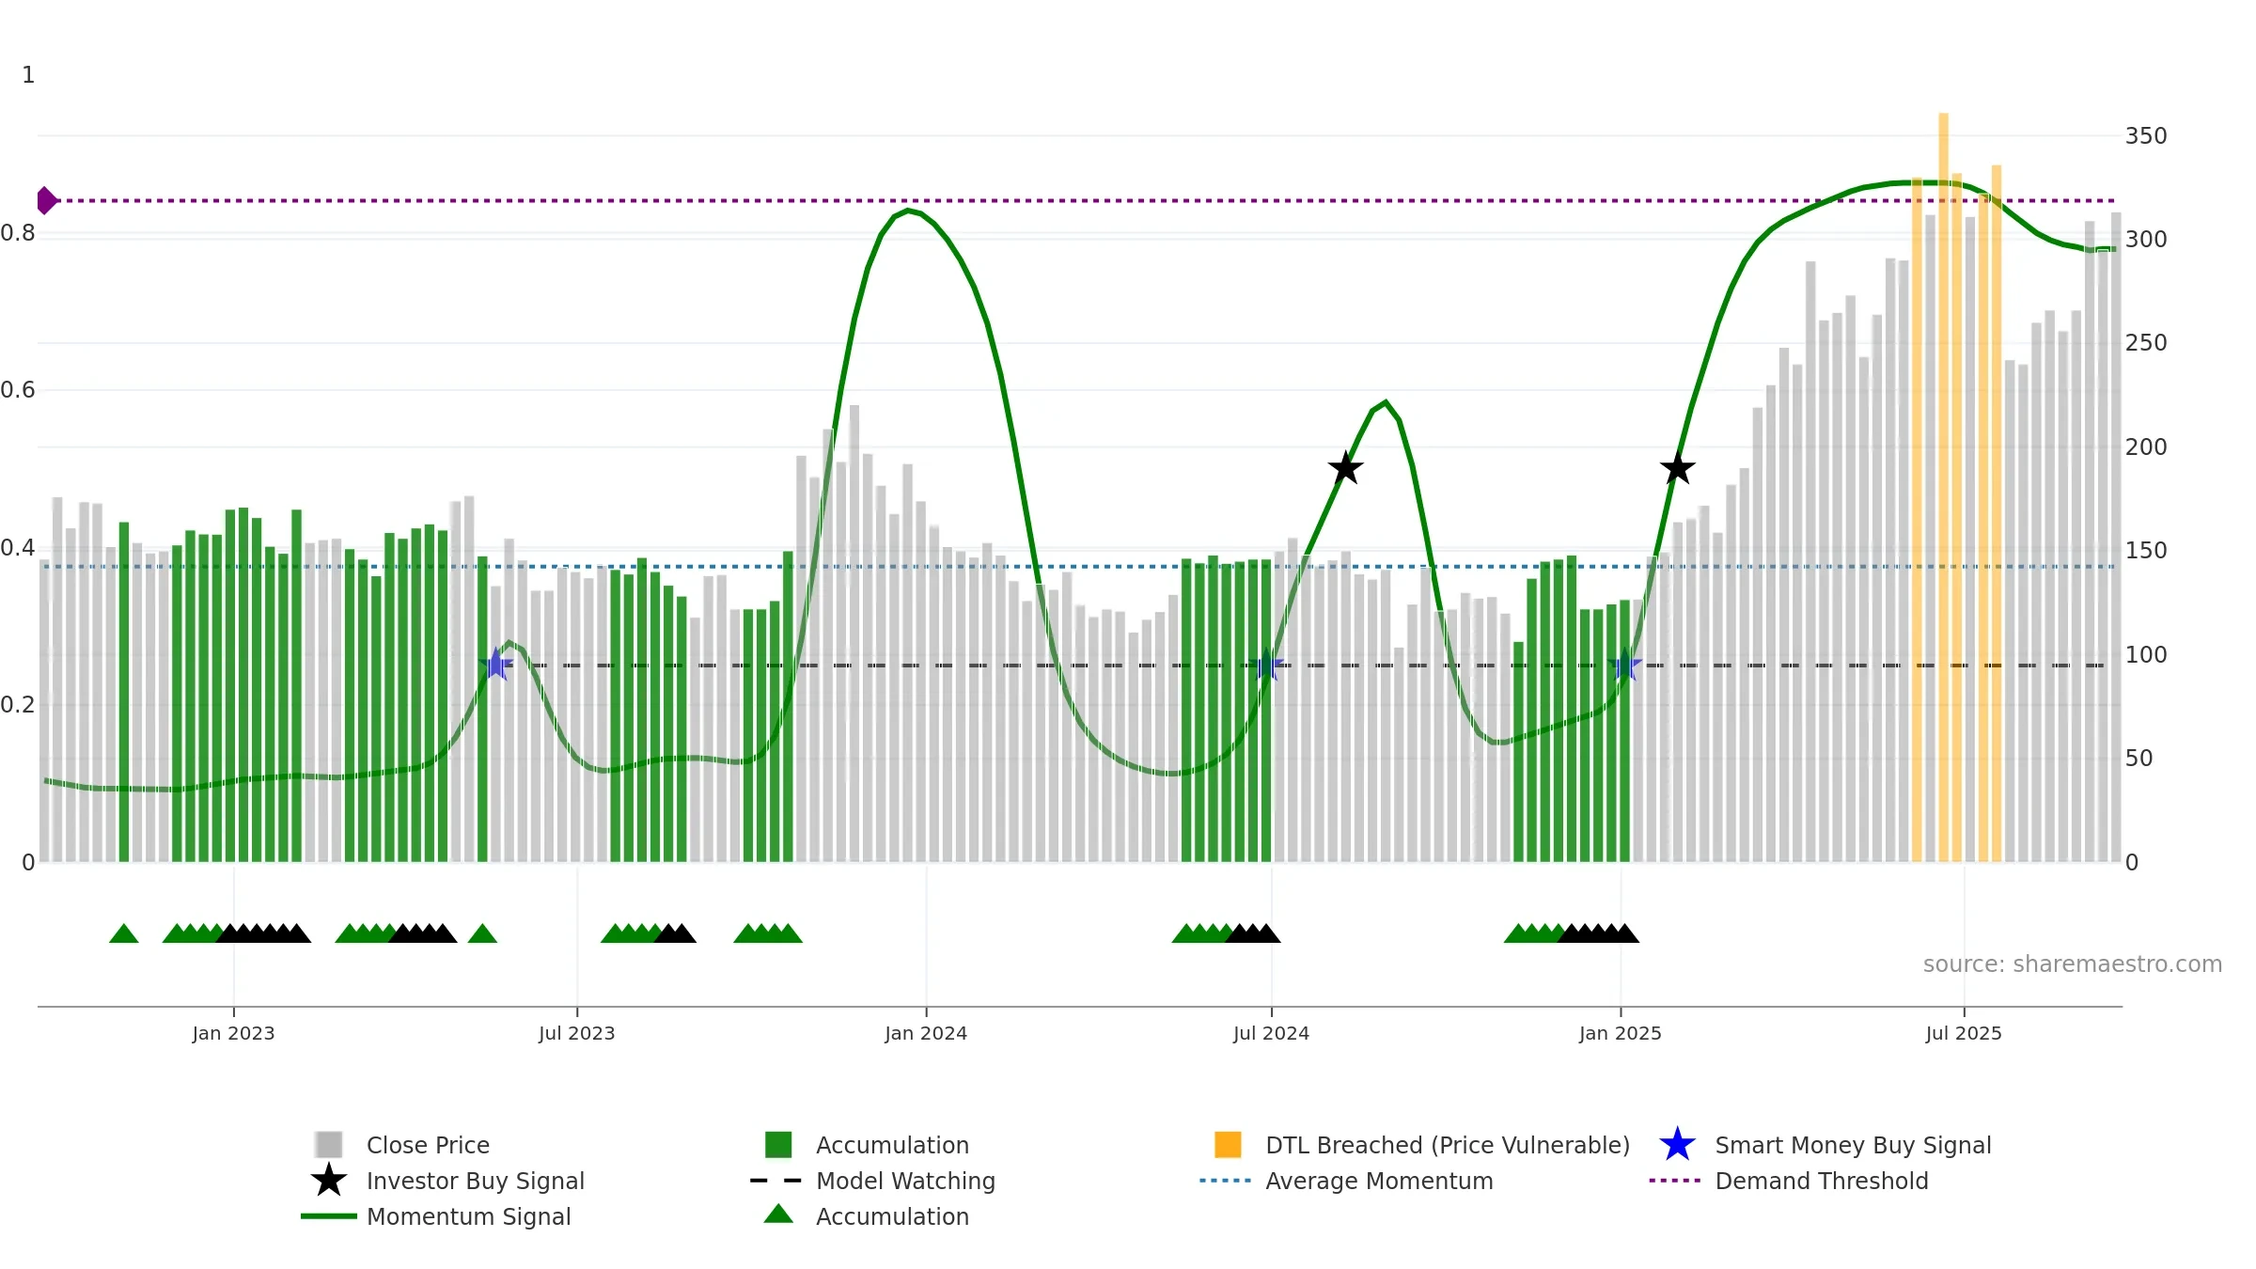Click the Model Watching dashed line legend marker
Viewport: 2256px width, 1269px height.
(x=776, y=1181)
